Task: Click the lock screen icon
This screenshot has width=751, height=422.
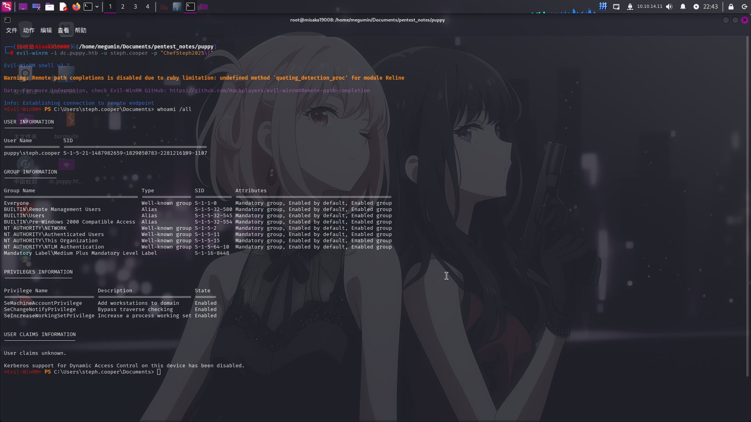Action: click(731, 7)
